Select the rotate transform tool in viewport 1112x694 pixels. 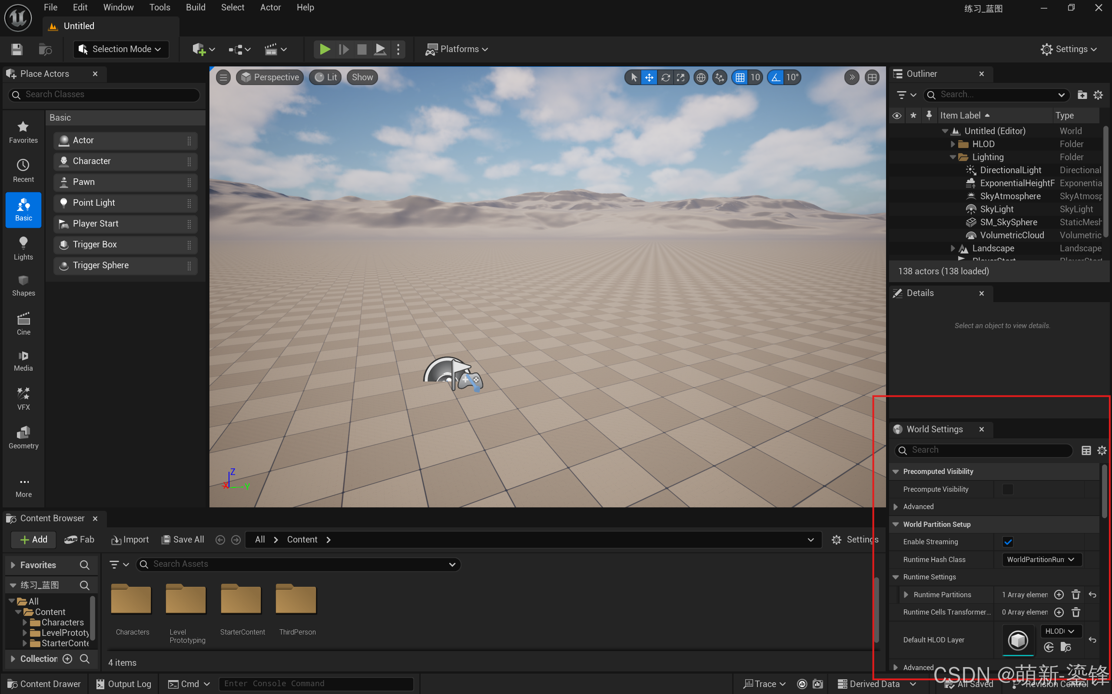pyautogui.click(x=665, y=77)
